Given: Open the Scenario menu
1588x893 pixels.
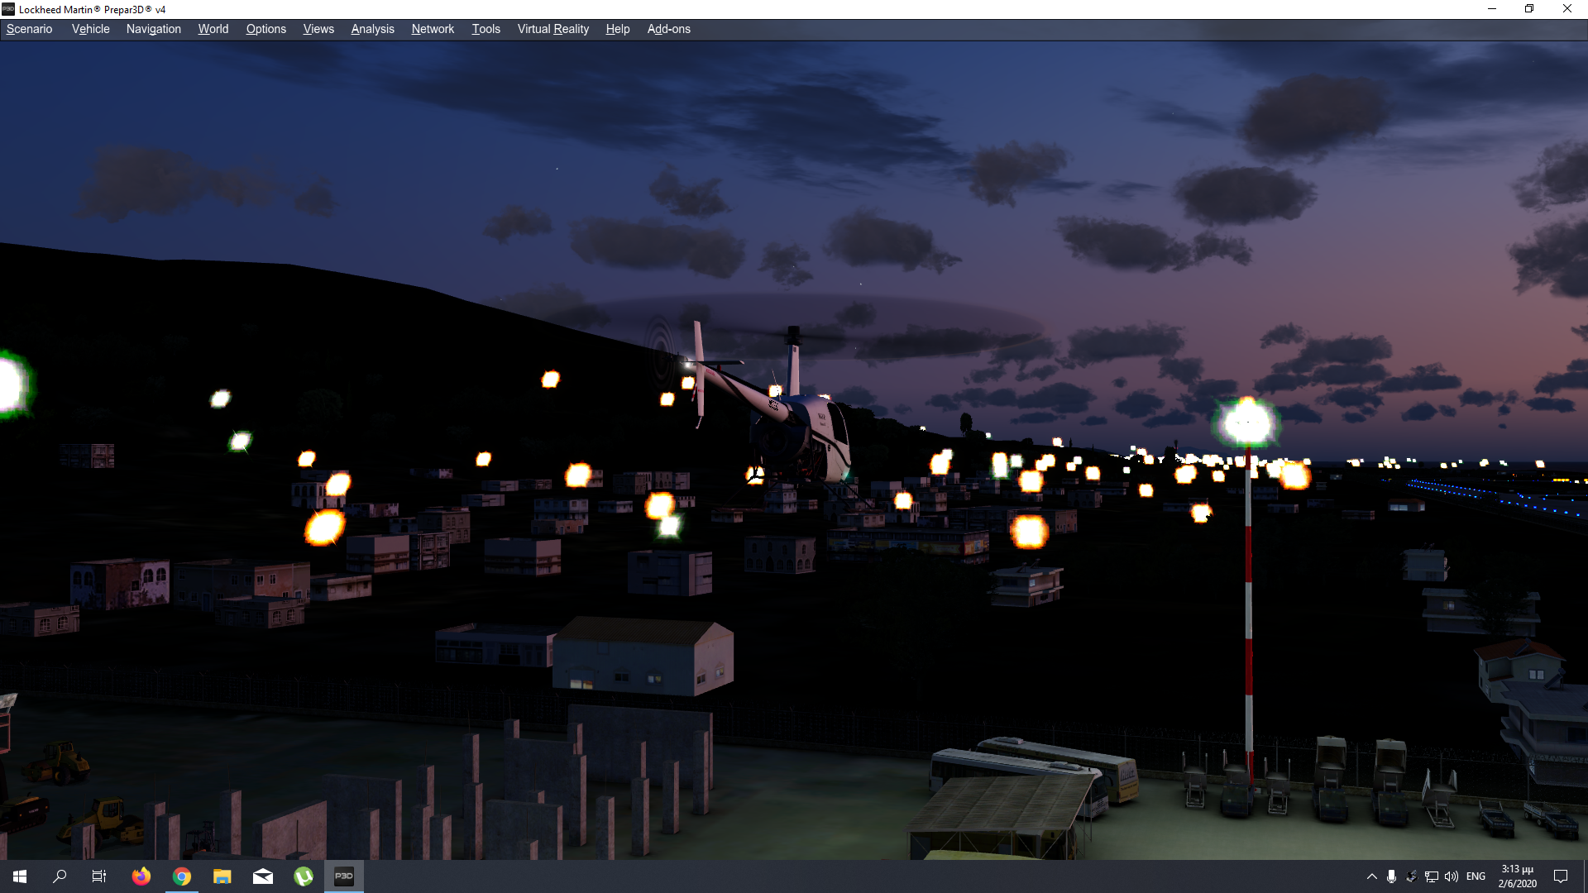Looking at the screenshot, I should click(29, 29).
